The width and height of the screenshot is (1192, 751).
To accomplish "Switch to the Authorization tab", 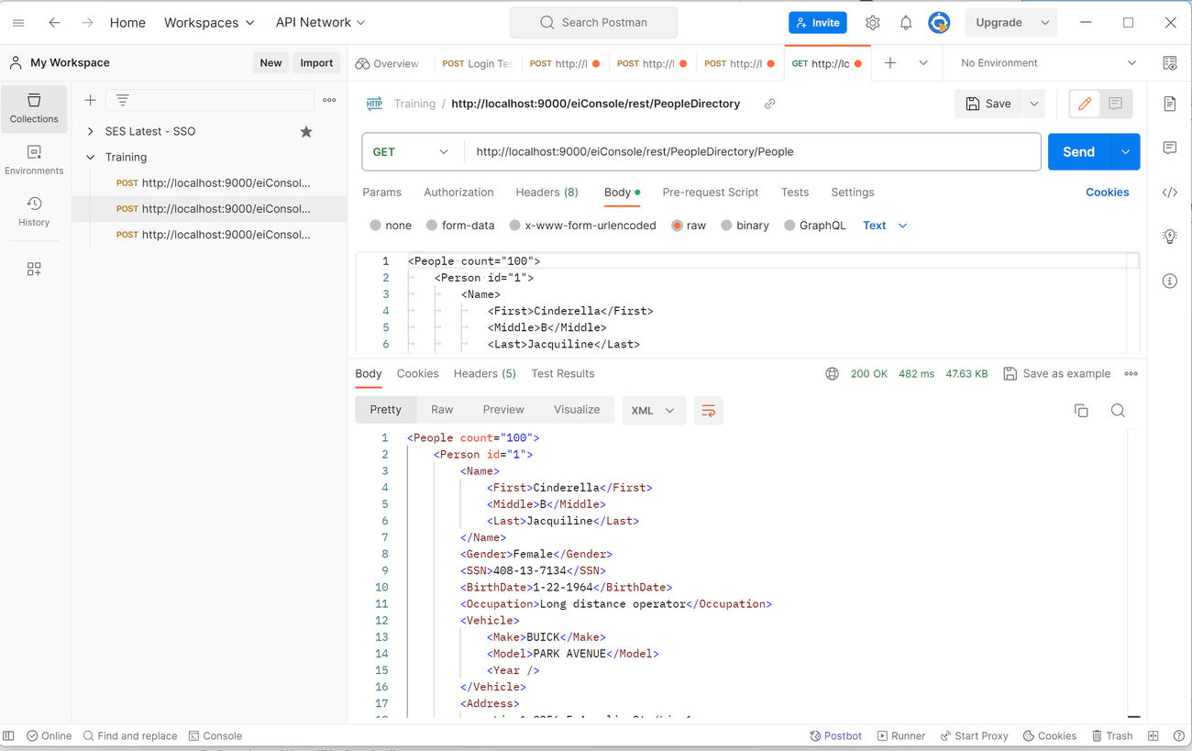I will coord(458,193).
